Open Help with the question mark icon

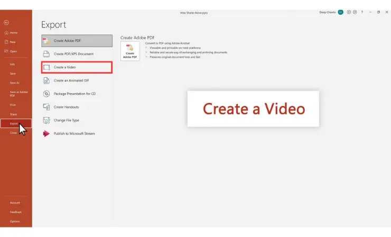pos(362,12)
